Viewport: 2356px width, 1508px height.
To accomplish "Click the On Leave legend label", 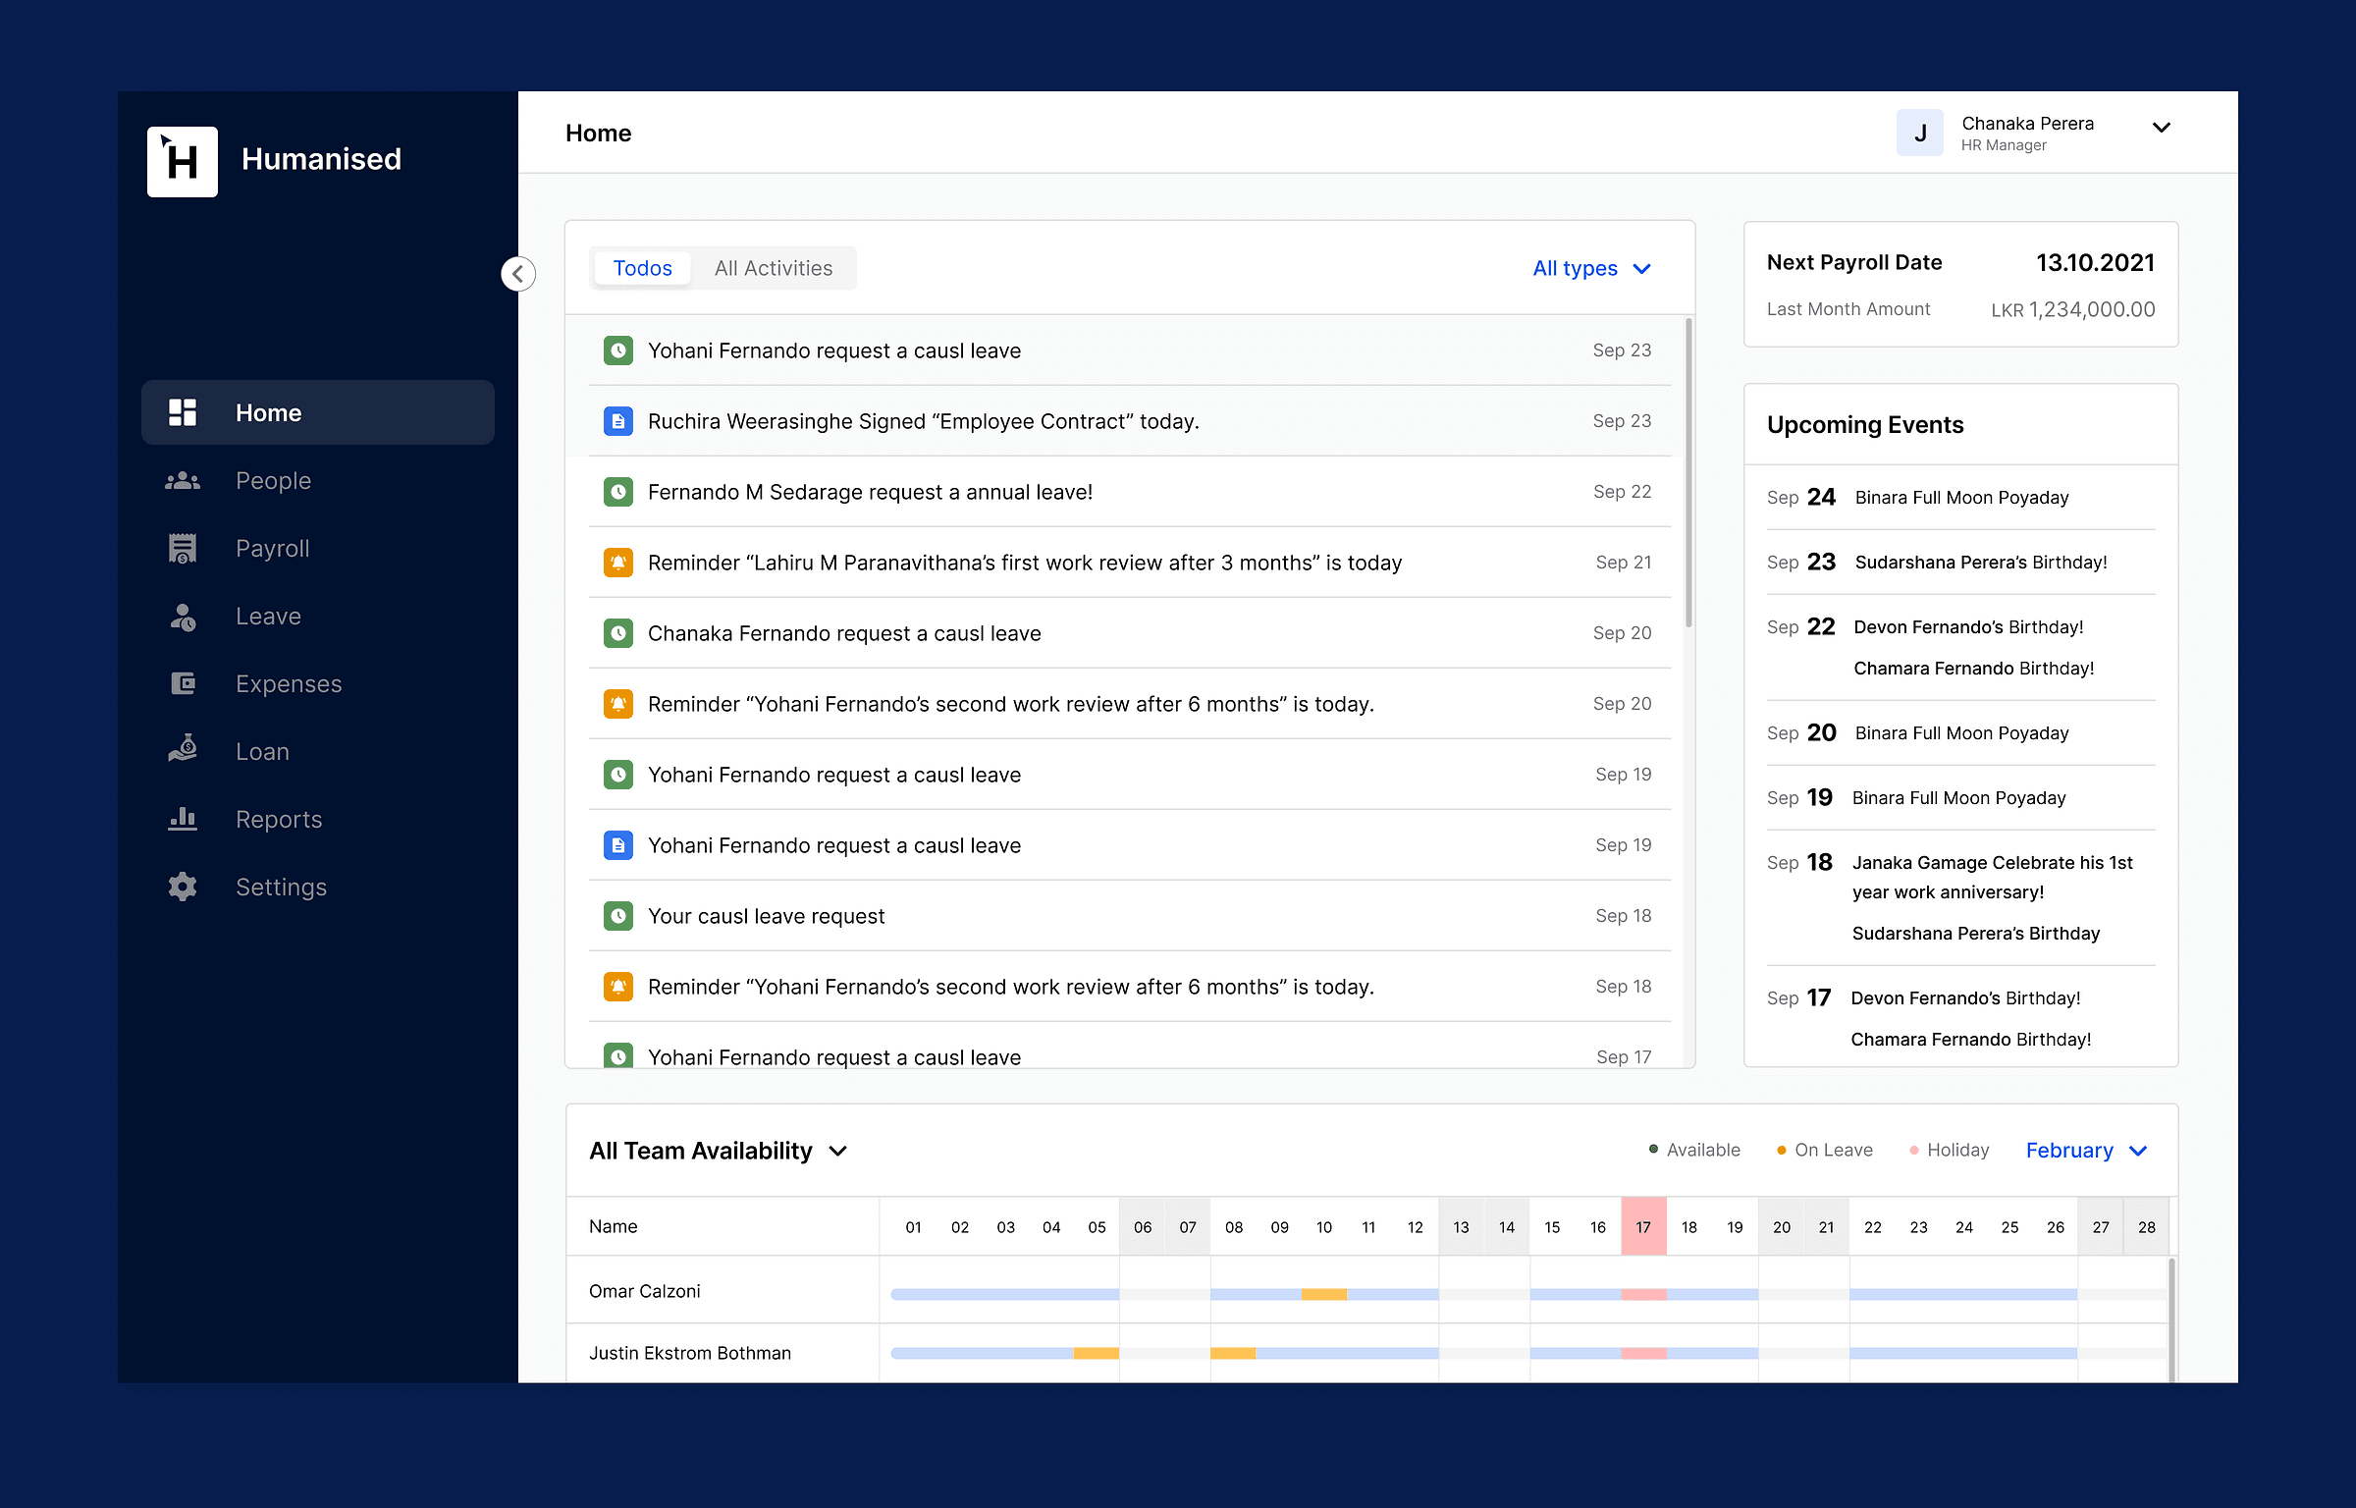I will (x=1833, y=1150).
